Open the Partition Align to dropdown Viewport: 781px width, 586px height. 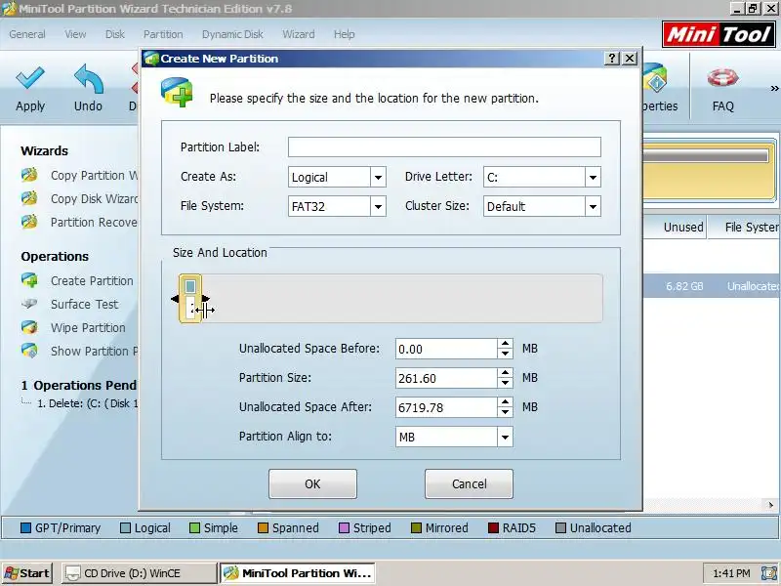(505, 437)
